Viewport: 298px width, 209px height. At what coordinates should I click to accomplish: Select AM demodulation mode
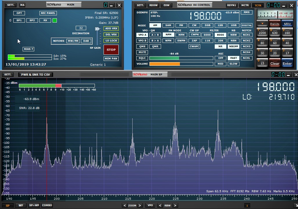tap(155, 25)
